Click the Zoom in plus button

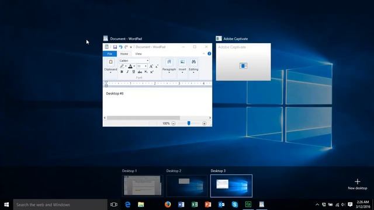204,123
